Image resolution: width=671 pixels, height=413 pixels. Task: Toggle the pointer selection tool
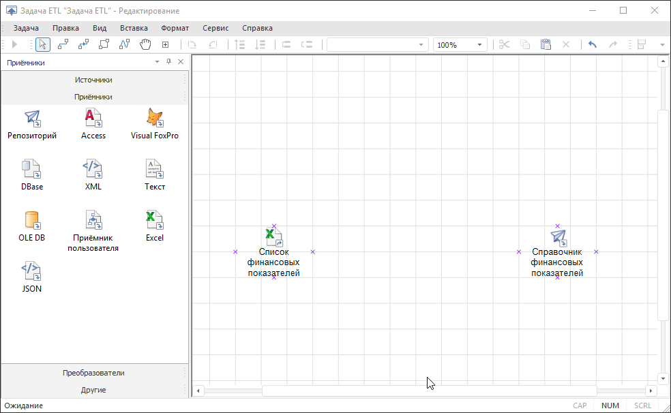click(42, 45)
